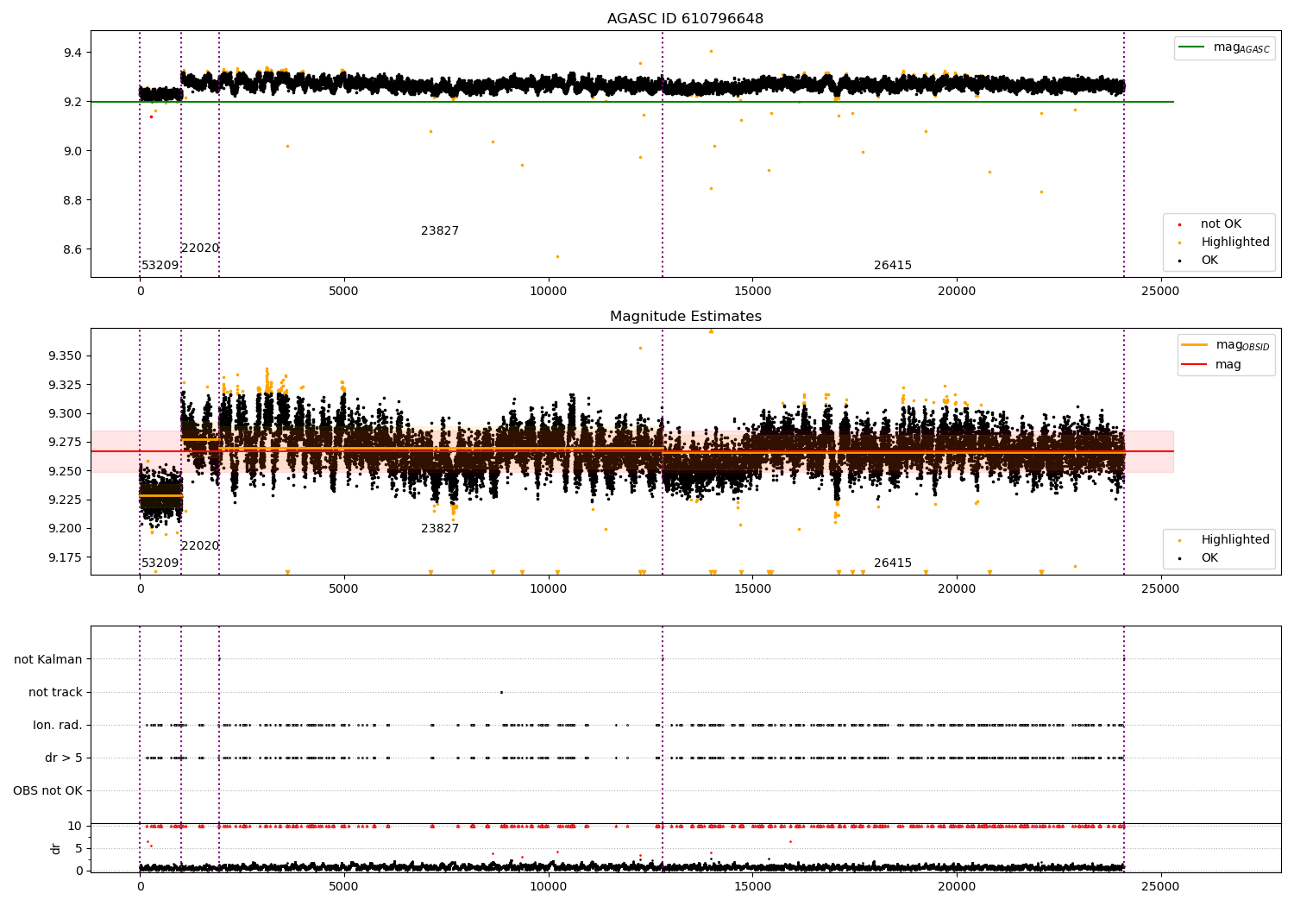Click the 'dr > 5' row label
The image size is (1294, 906).
64,758
